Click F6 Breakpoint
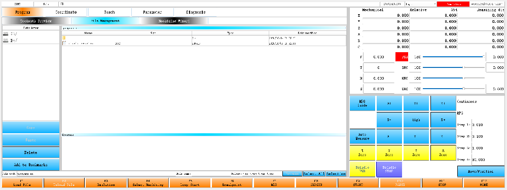Image resolution: width=507 pixels, height=190 pixels. coord(232,183)
